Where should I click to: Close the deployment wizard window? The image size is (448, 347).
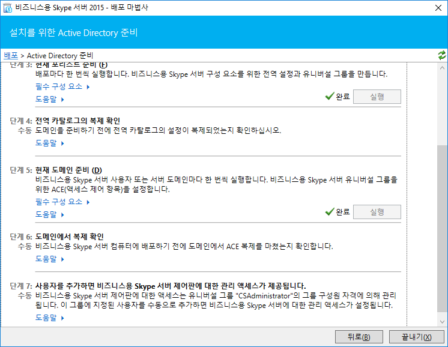pos(438,8)
